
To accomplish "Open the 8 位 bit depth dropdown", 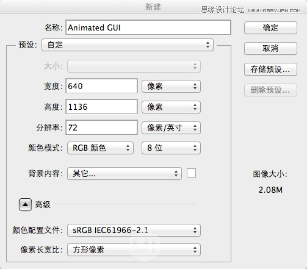I will coord(171,148).
